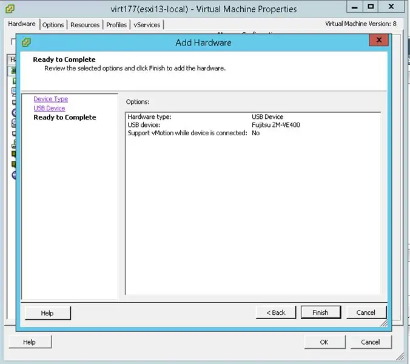The width and height of the screenshot is (410, 364).
Task: Switch to the Hardware tab
Action: [22, 24]
